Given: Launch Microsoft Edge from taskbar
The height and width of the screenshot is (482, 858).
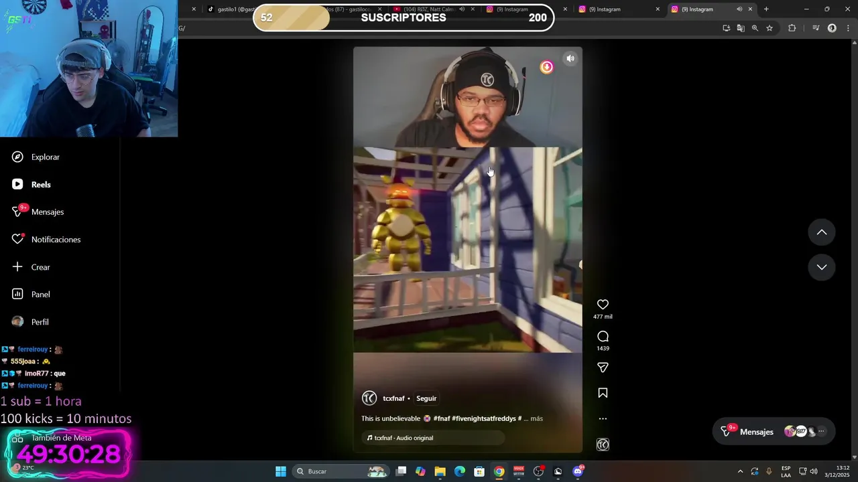Looking at the screenshot, I should [460, 471].
